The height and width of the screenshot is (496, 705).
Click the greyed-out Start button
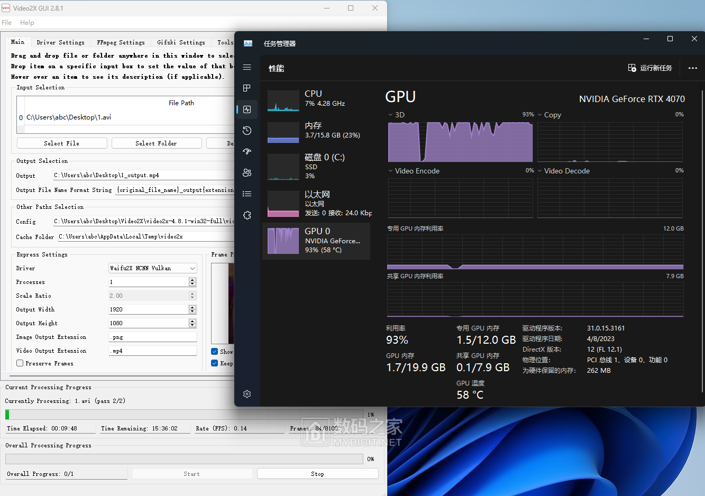click(192, 474)
